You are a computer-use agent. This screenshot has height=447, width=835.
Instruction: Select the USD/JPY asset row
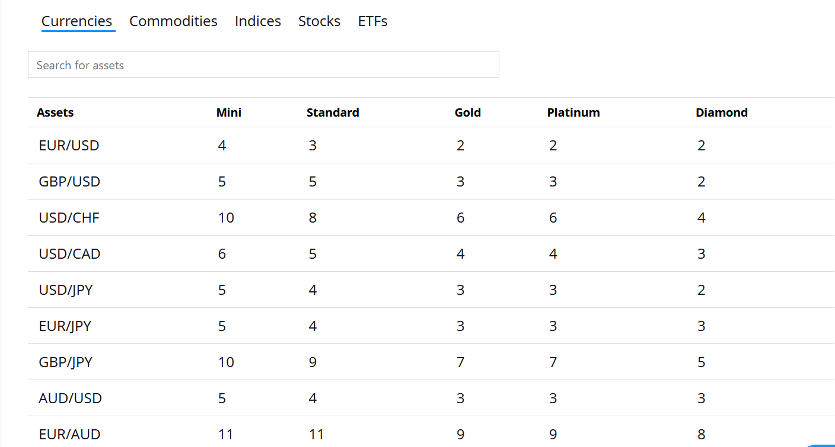(431, 290)
